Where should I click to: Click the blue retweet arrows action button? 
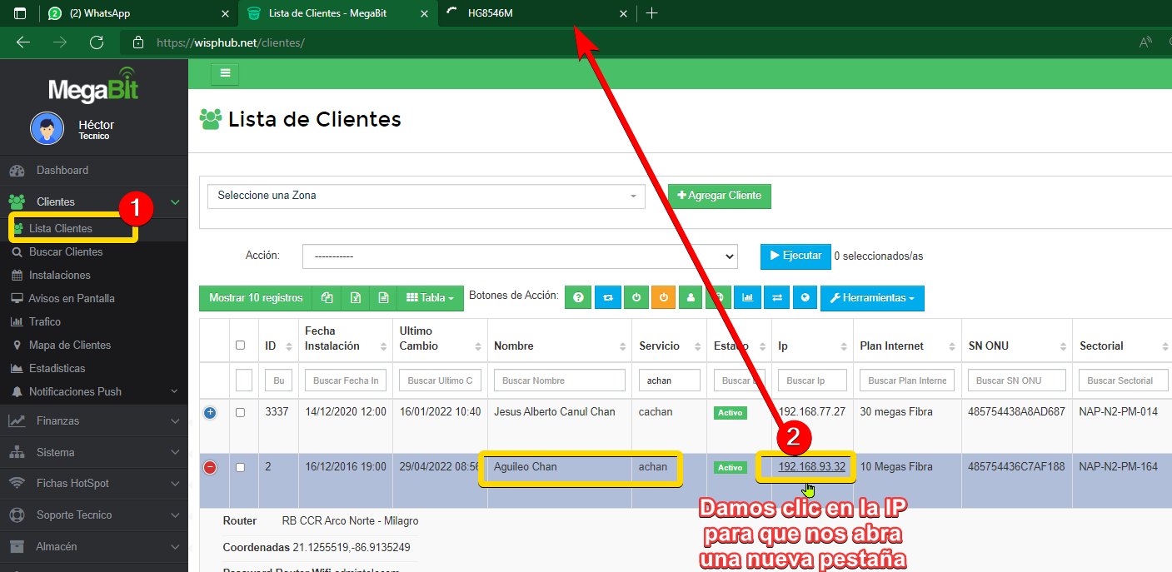click(608, 297)
